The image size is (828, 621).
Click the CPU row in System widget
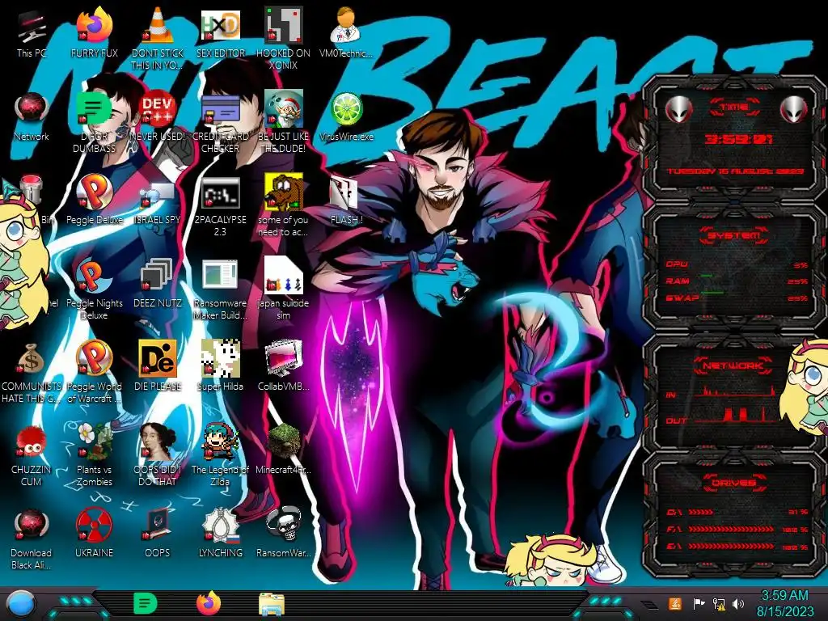(737, 264)
